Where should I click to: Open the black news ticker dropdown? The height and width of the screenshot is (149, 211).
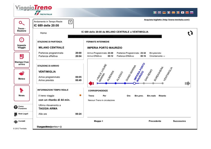click(115, 36)
